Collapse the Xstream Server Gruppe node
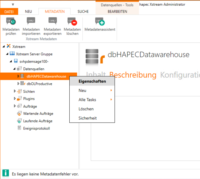Viewport: 200px width, 179px height. [7, 54]
